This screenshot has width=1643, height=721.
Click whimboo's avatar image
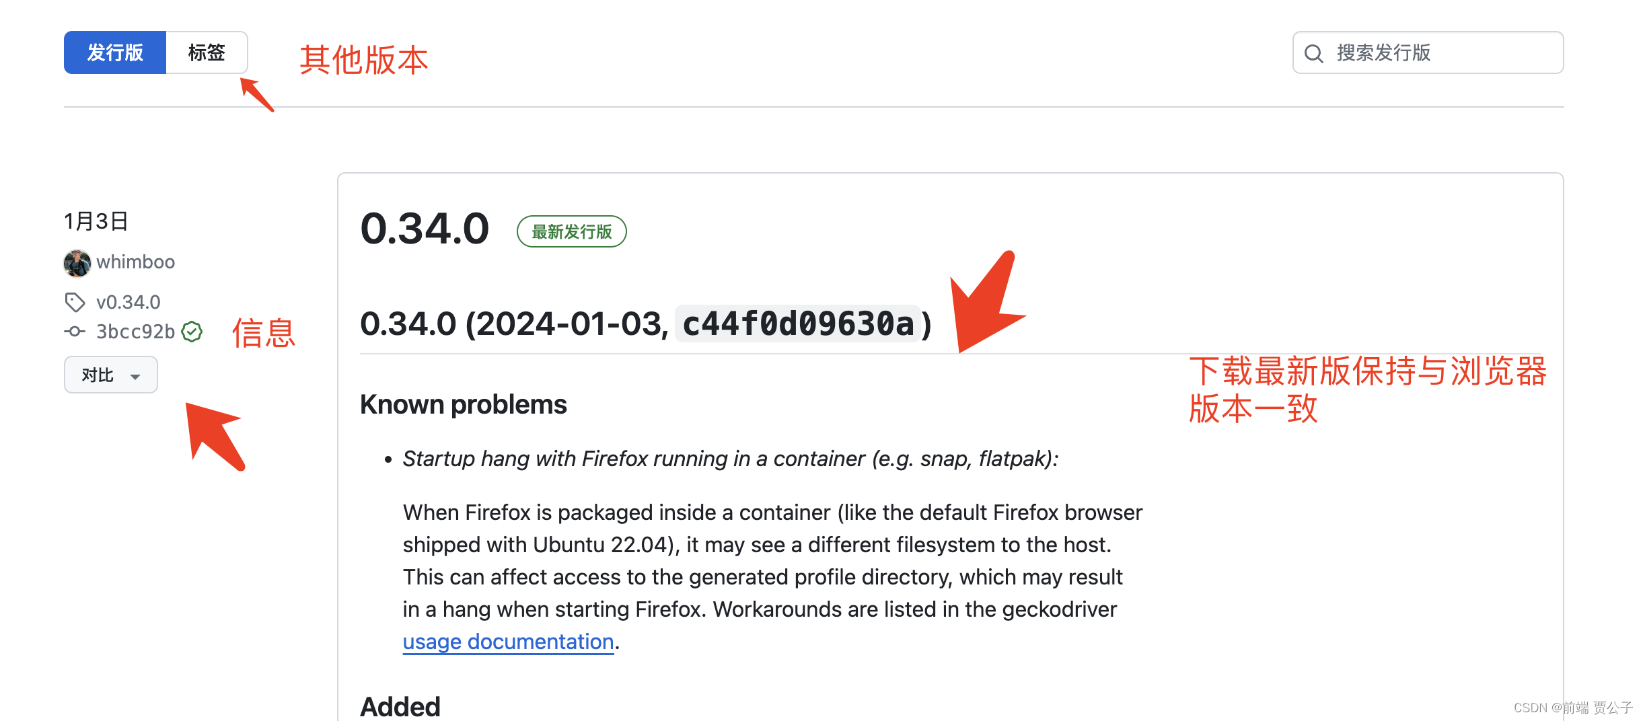tap(77, 262)
